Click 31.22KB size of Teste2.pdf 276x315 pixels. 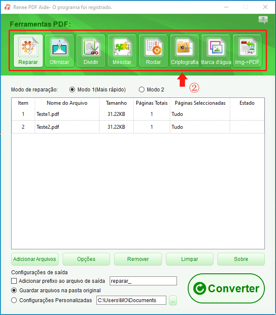click(x=116, y=127)
